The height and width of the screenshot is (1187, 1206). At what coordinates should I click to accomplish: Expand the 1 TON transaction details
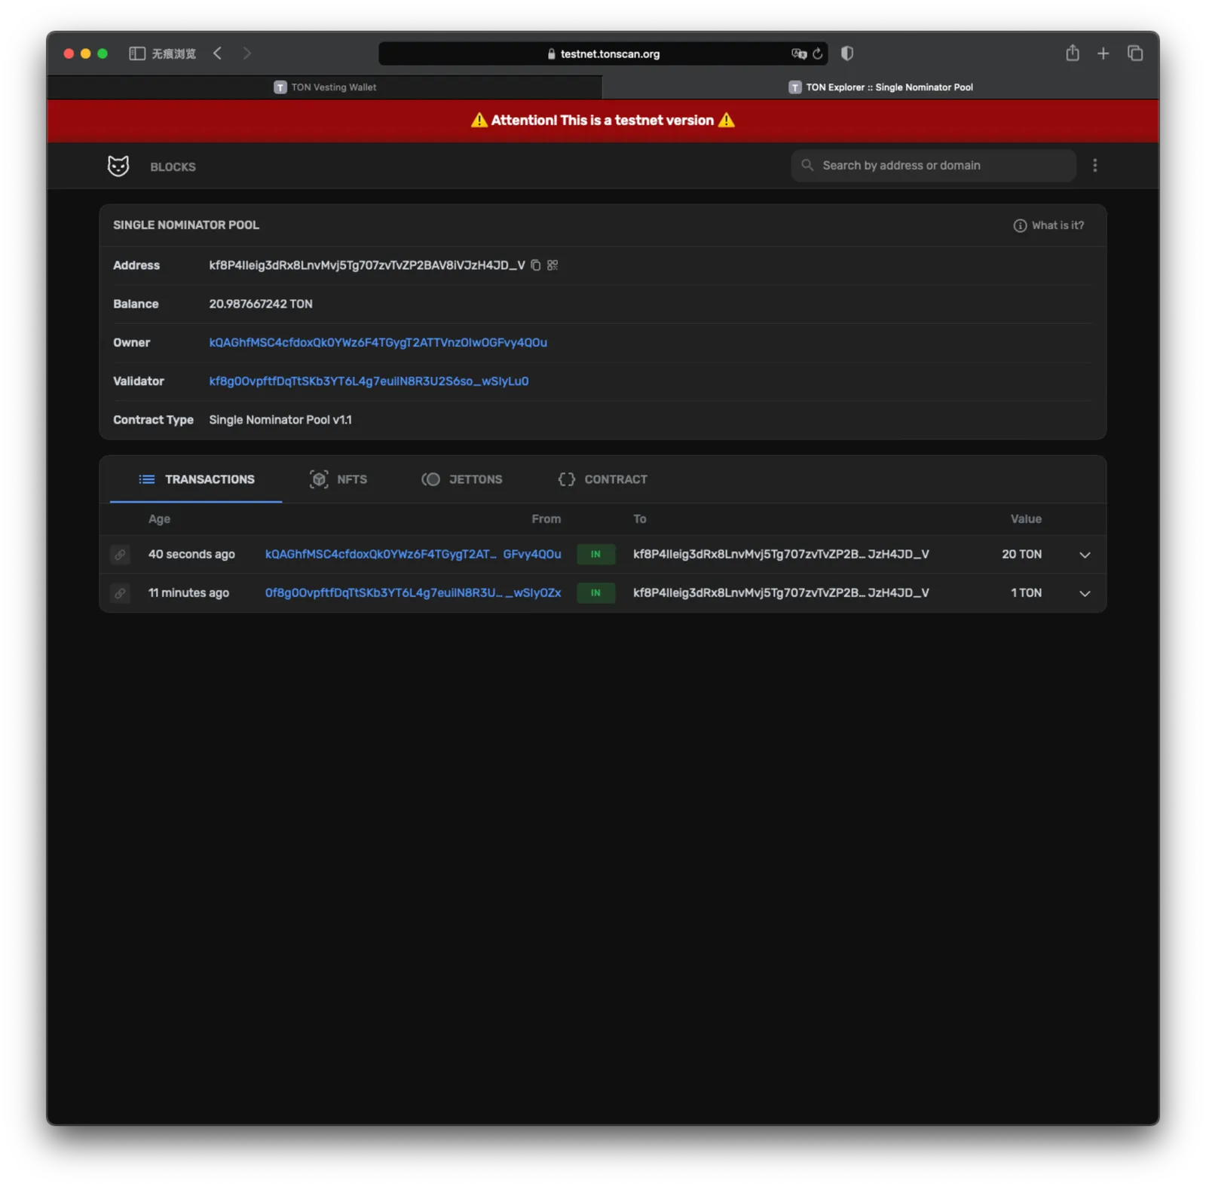click(1085, 593)
